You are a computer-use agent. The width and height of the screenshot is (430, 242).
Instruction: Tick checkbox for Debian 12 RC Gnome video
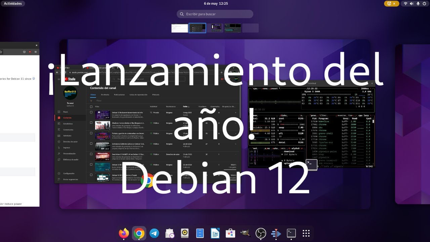coord(91,175)
